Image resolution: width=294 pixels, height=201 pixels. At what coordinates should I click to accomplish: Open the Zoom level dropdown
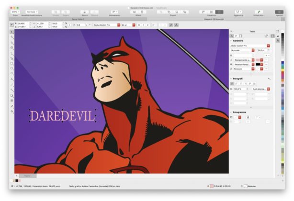tap(15, 12)
